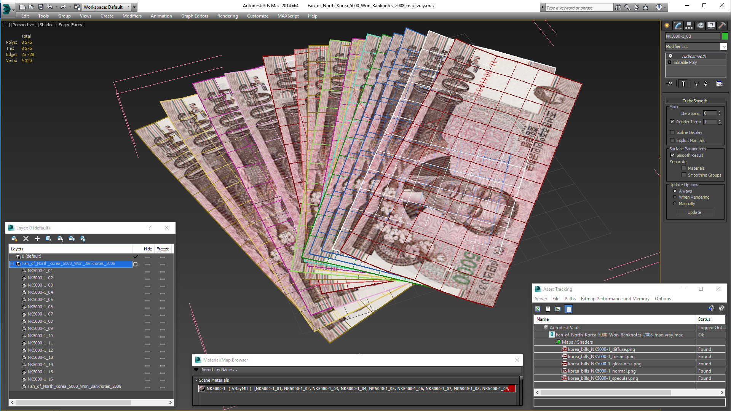Toggle the Render Iters checkbox

pos(672,122)
